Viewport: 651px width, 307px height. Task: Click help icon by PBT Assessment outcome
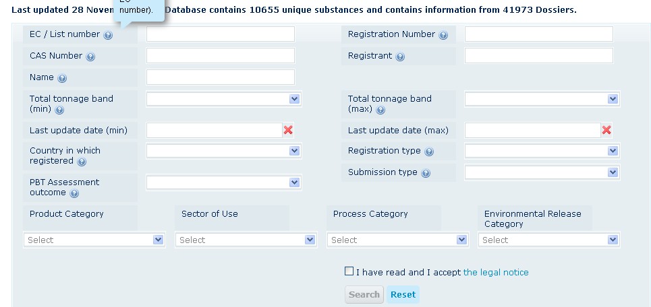click(x=74, y=193)
